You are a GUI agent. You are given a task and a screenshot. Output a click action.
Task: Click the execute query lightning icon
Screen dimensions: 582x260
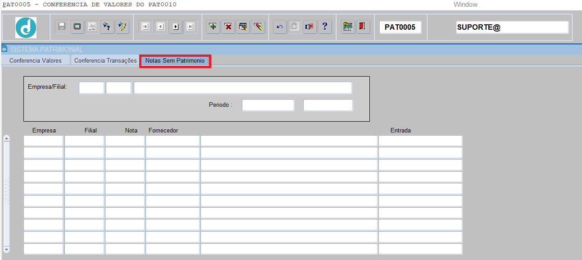point(122,27)
